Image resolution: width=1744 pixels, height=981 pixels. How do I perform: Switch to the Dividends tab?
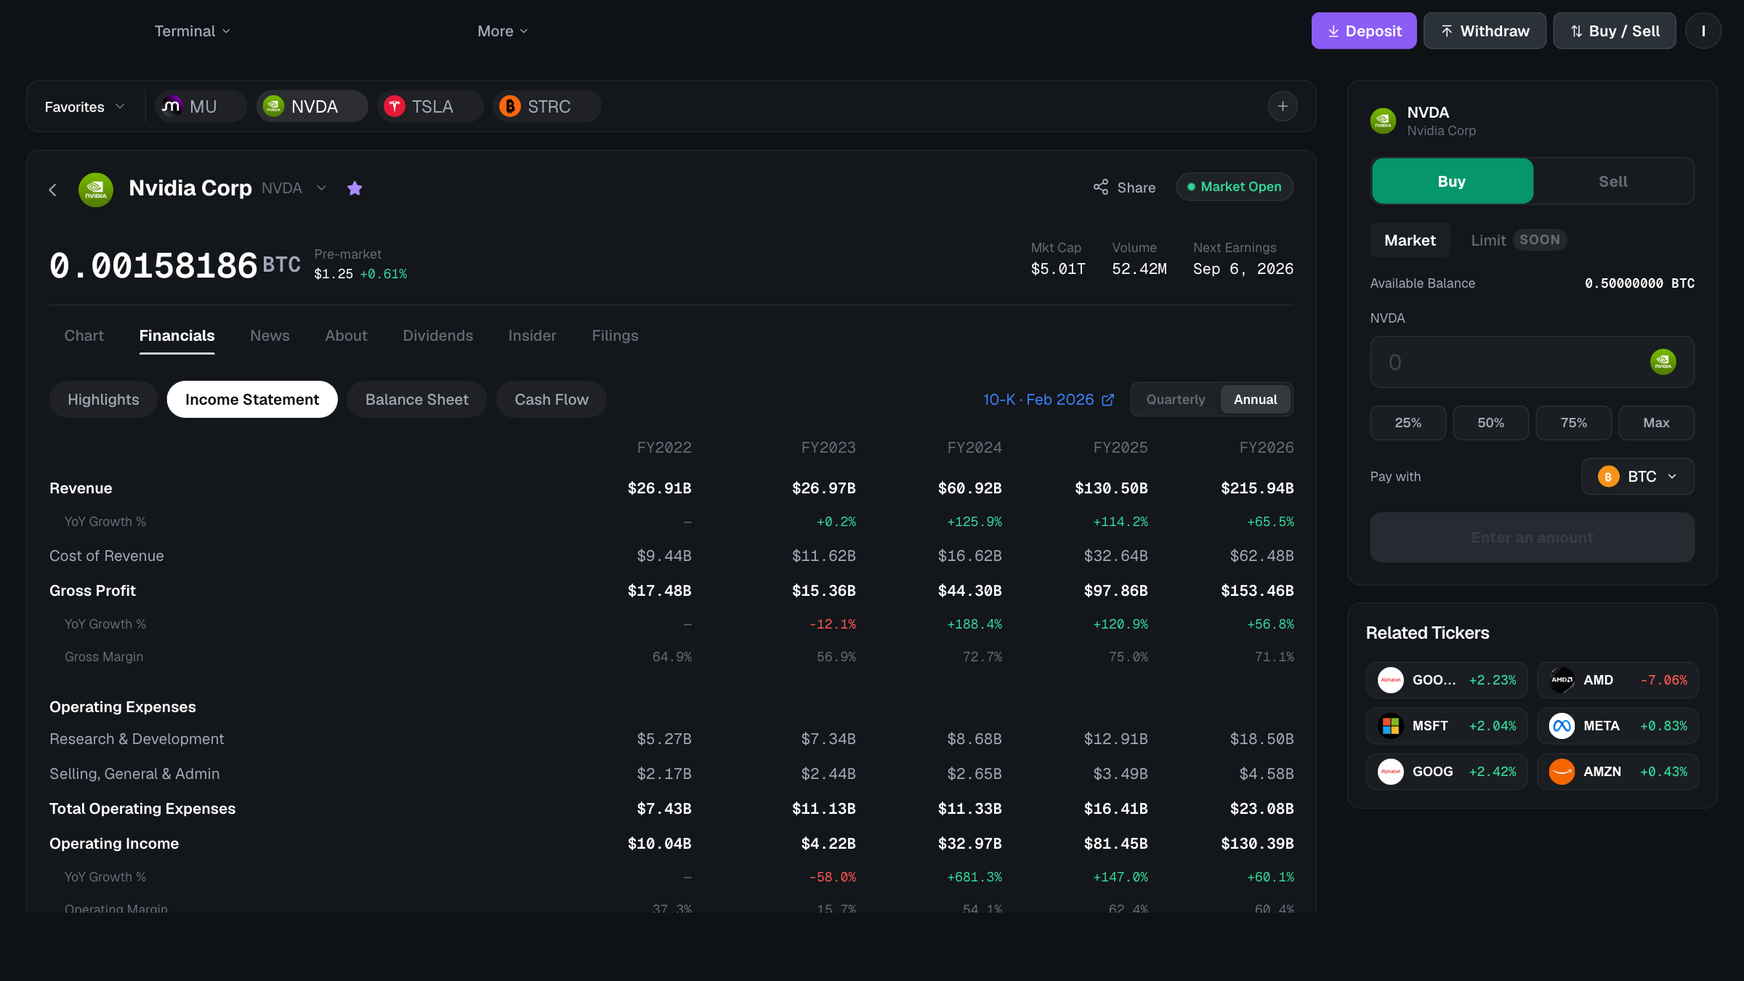(437, 336)
